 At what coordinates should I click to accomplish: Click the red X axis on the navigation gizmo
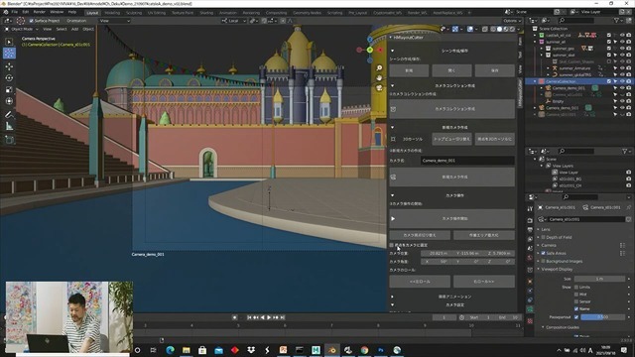[x=380, y=50]
